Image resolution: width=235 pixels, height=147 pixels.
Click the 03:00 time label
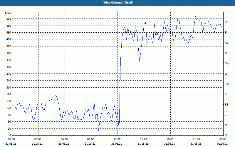pos(38,139)
